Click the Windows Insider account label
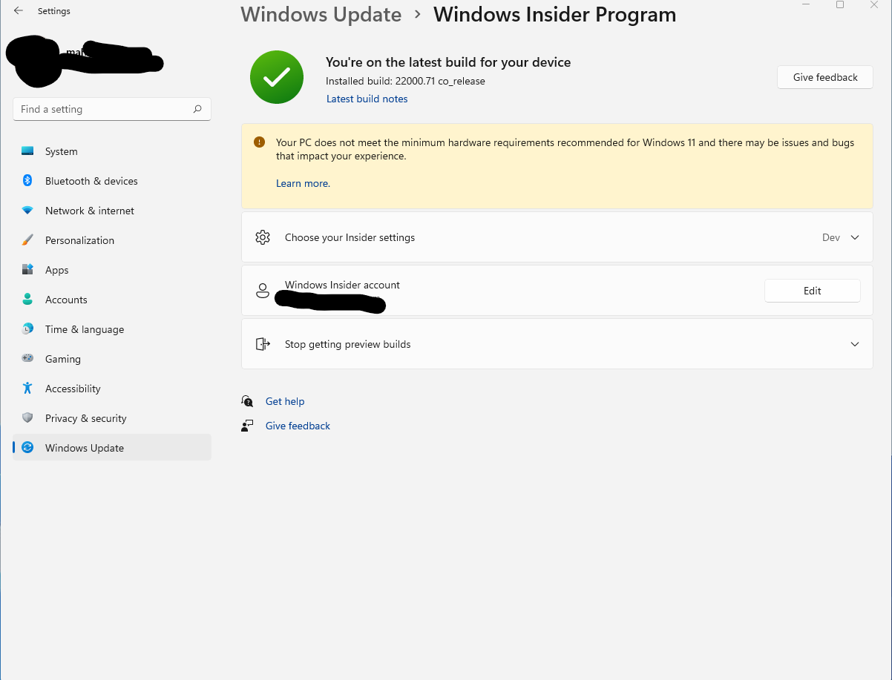Image resolution: width=892 pixels, height=680 pixels. pos(342,285)
